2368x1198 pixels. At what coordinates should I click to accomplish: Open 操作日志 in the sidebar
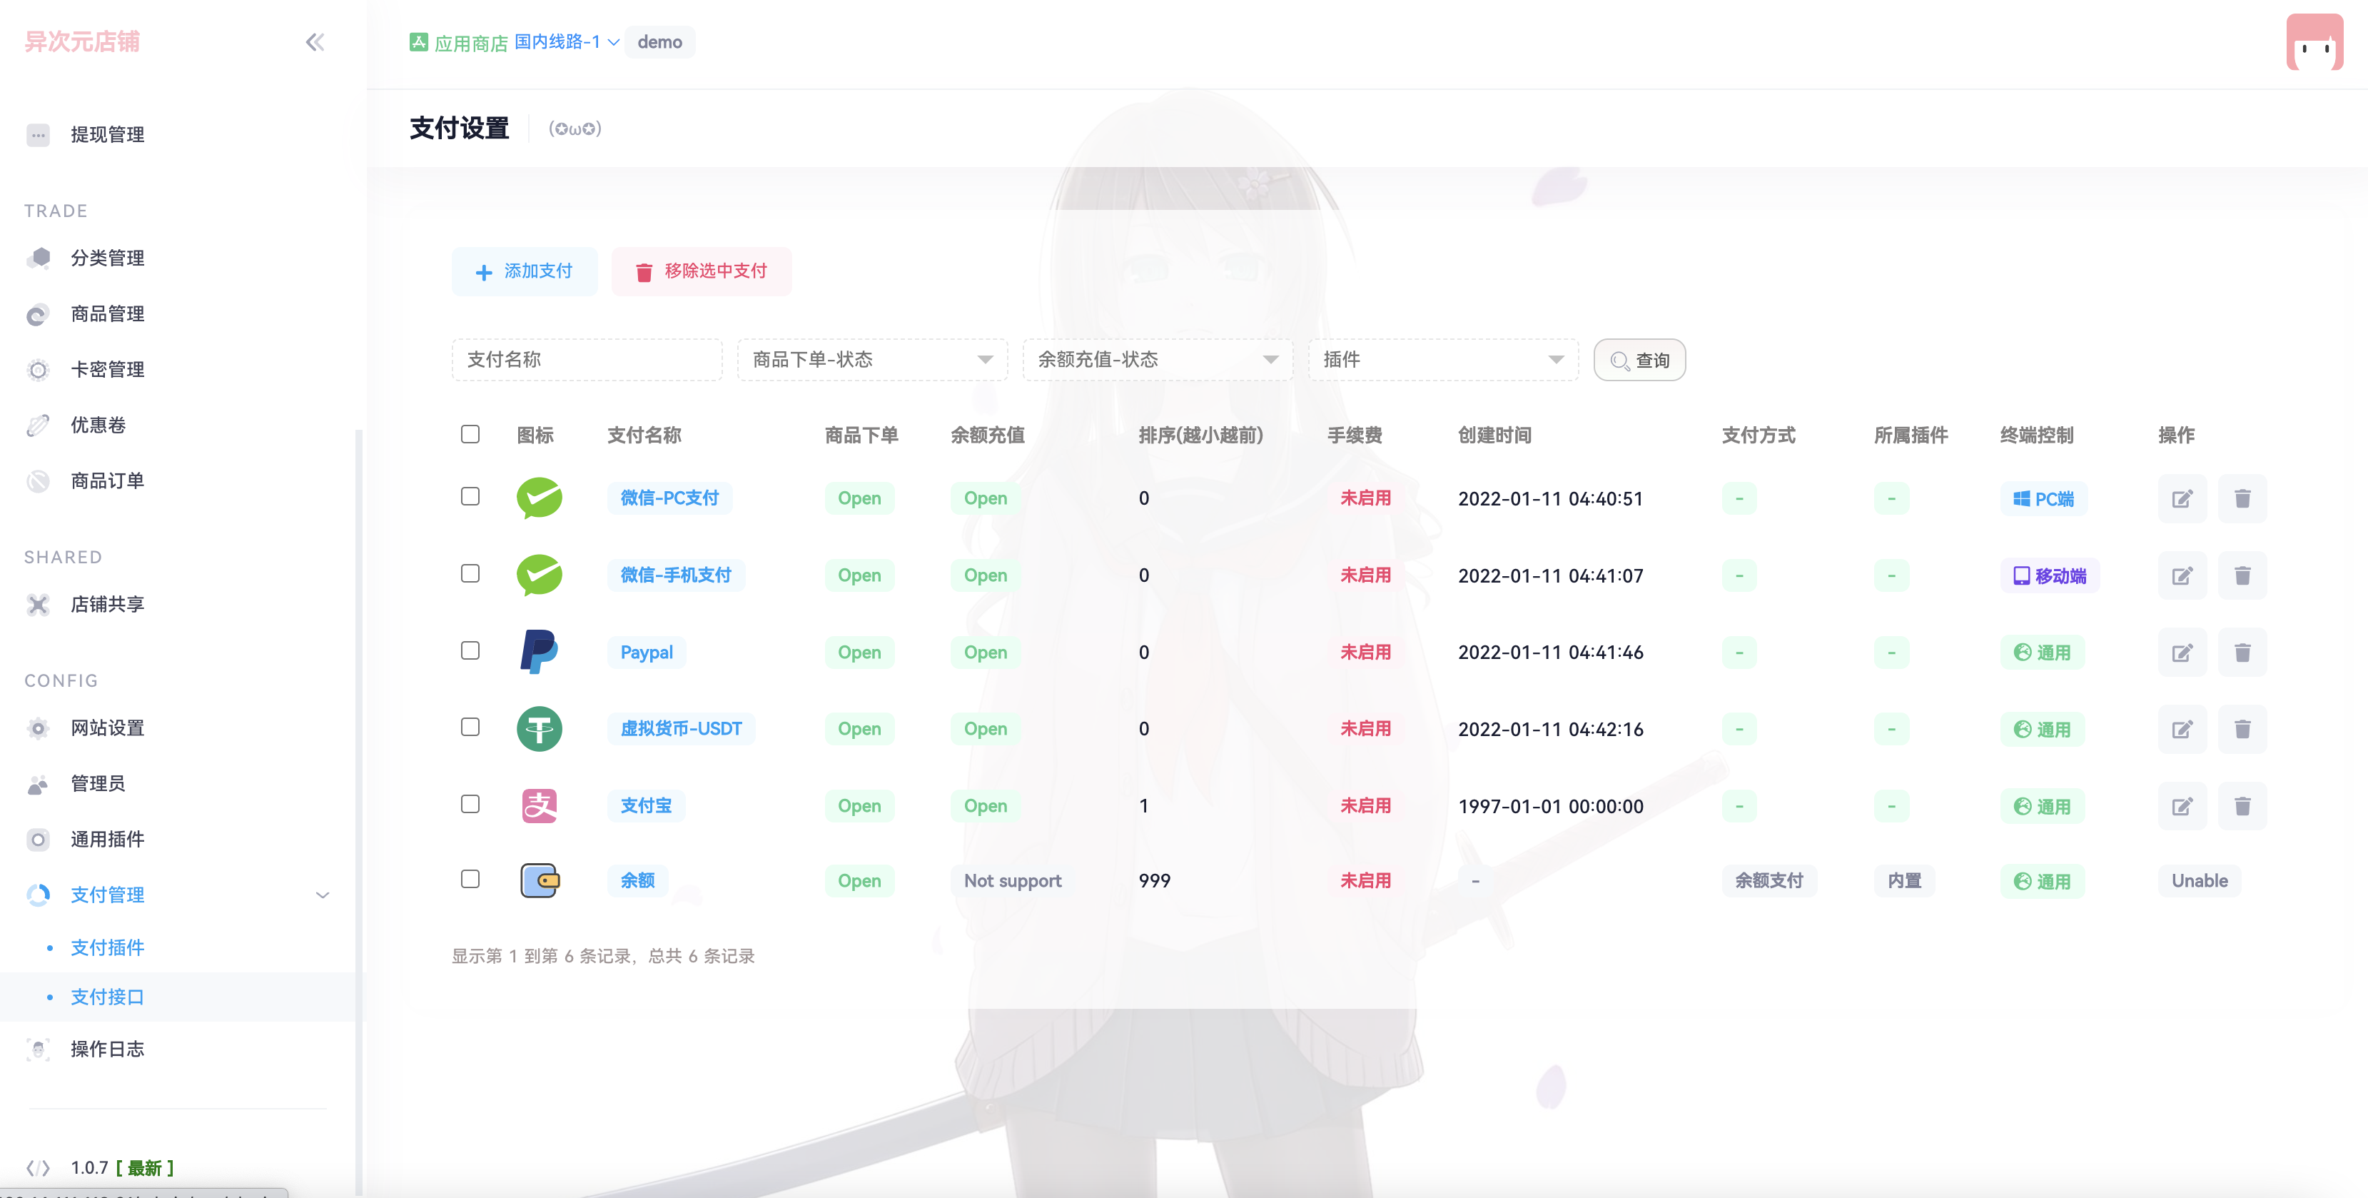pyautogui.click(x=108, y=1049)
